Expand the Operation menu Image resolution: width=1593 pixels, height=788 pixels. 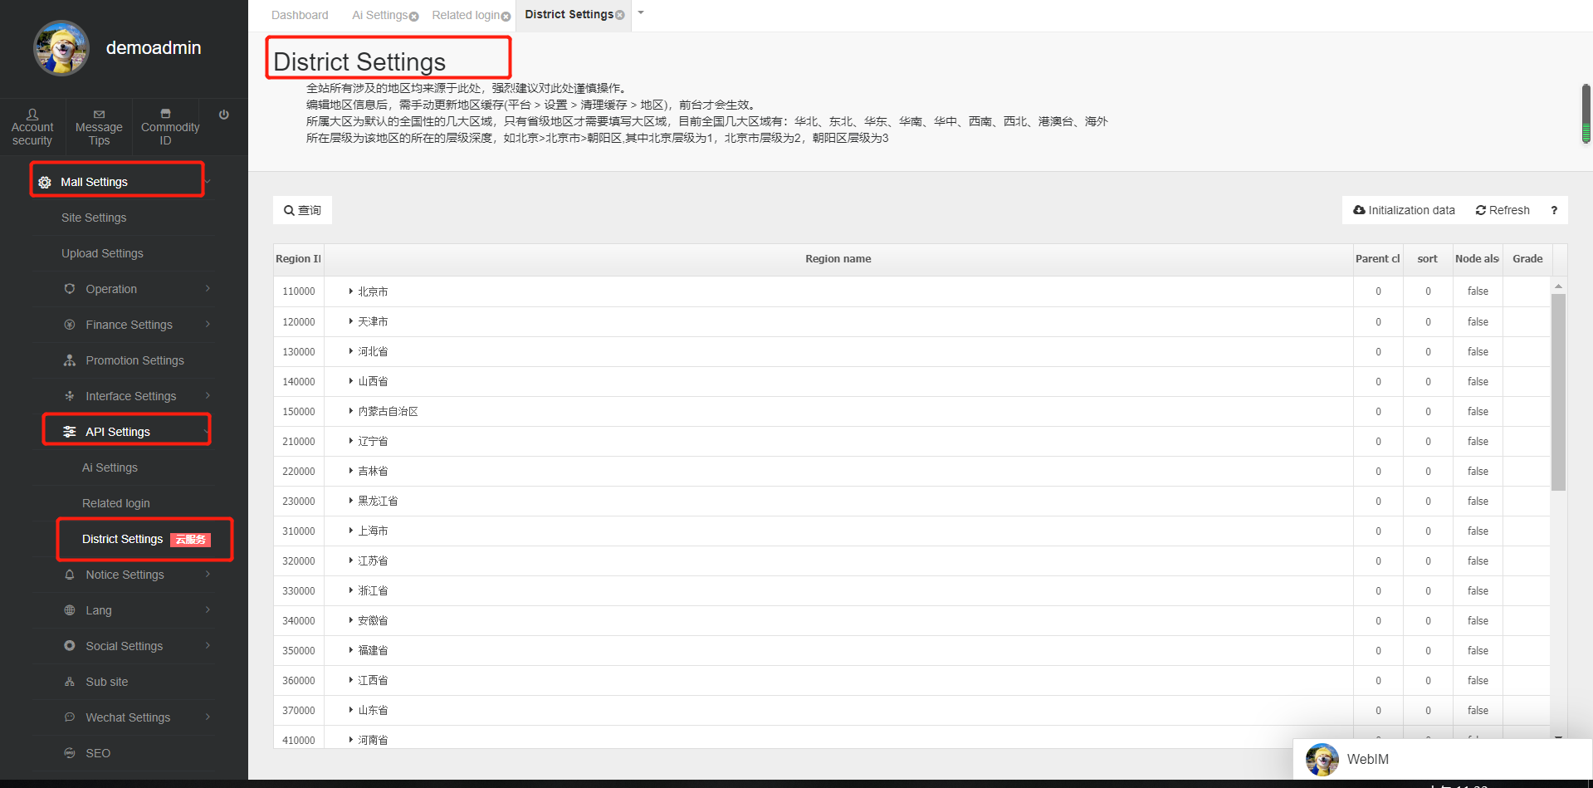123,289
